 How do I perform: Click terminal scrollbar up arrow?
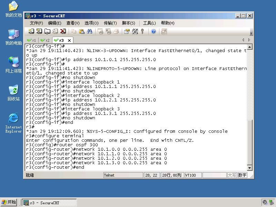249,47
